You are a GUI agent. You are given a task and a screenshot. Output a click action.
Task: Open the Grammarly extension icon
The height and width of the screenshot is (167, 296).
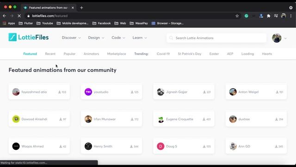tap(247, 16)
